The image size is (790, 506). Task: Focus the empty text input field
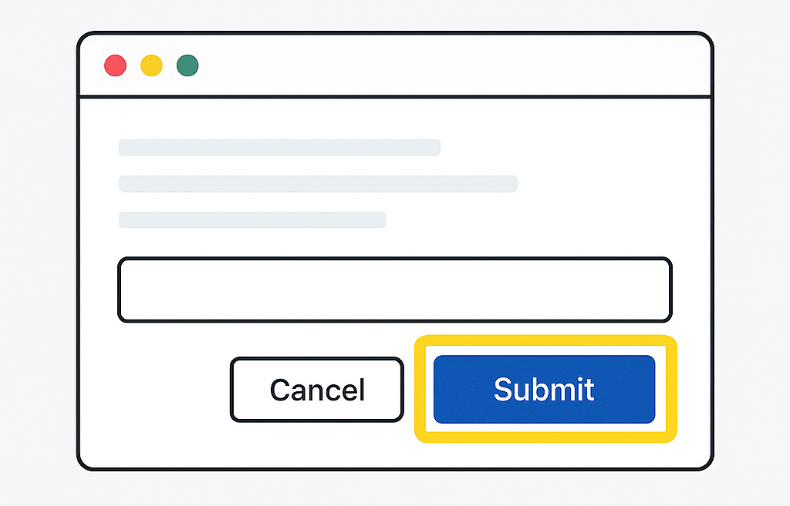394,290
